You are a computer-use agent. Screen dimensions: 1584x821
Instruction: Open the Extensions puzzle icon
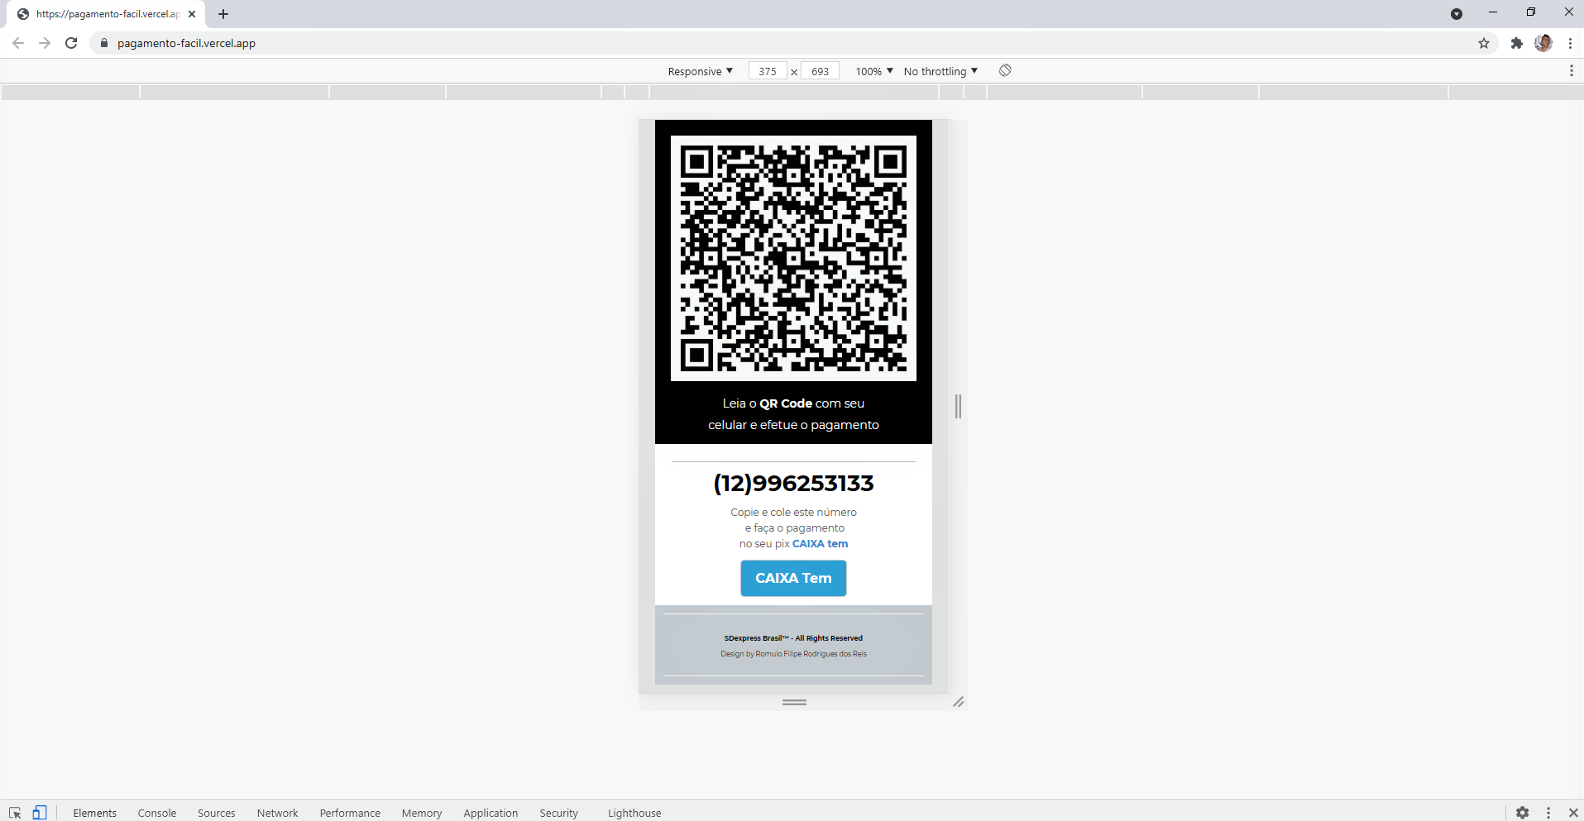(1516, 43)
